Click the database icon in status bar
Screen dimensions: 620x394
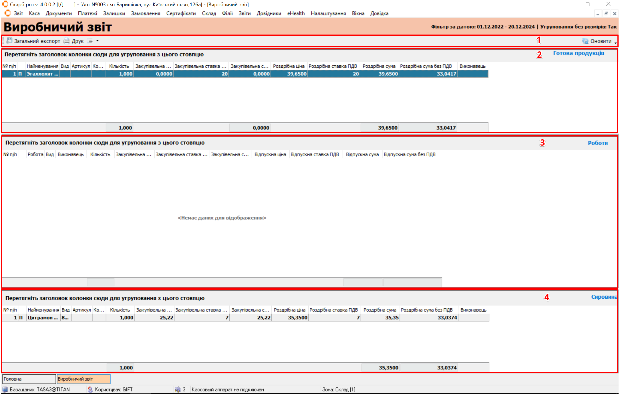coord(5,389)
